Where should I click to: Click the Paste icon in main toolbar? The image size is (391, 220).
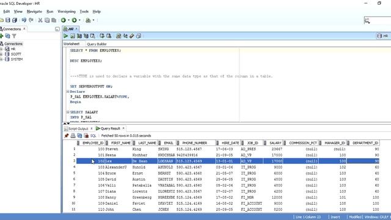coord(54,20)
